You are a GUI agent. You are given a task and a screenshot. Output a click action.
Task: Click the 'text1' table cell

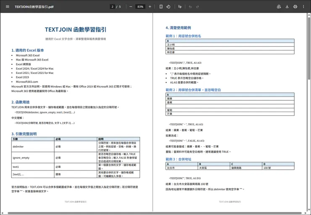click(x=33, y=167)
